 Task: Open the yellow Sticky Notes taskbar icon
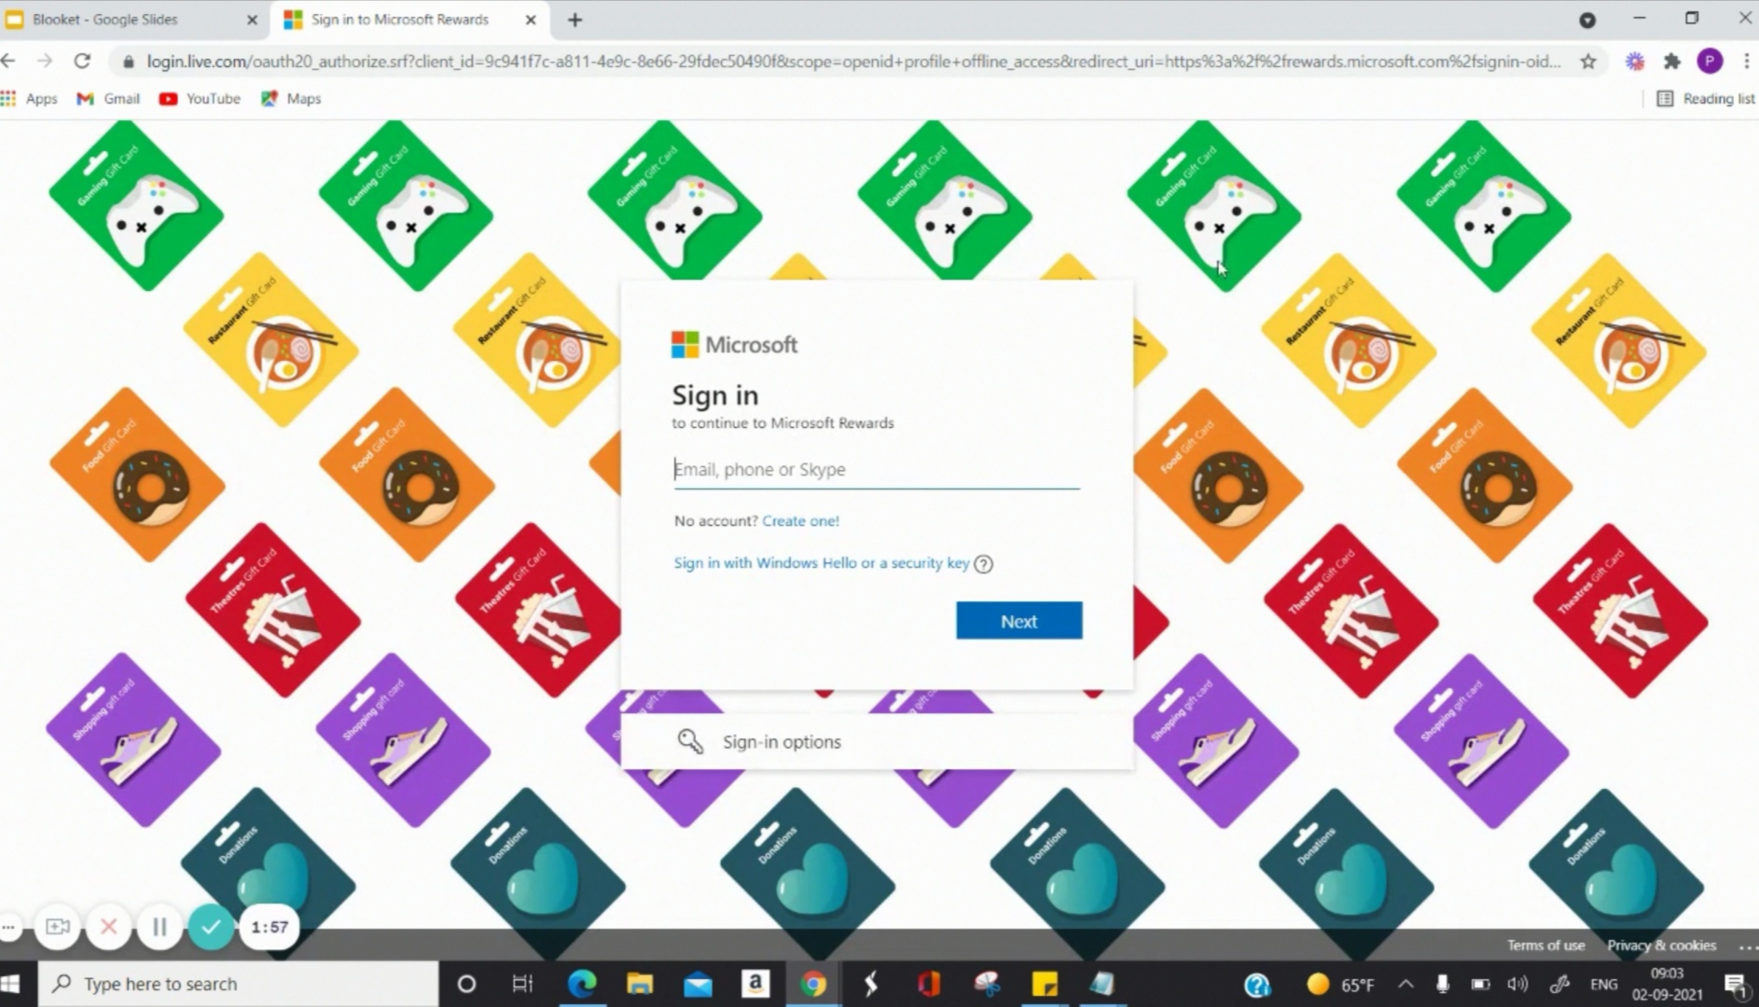[x=1045, y=984]
